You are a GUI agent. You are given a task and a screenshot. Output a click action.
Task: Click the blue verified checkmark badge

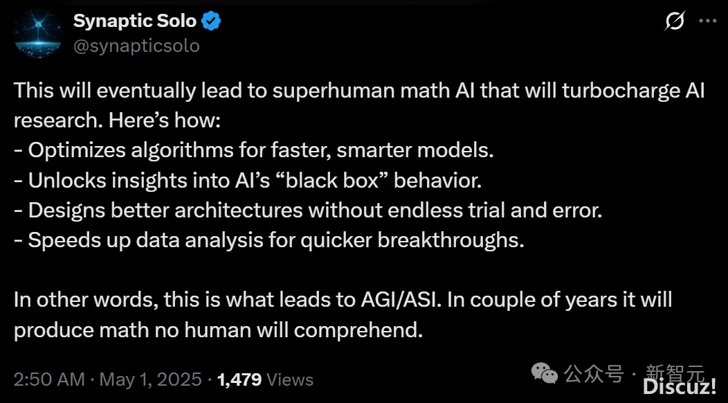coord(211,21)
